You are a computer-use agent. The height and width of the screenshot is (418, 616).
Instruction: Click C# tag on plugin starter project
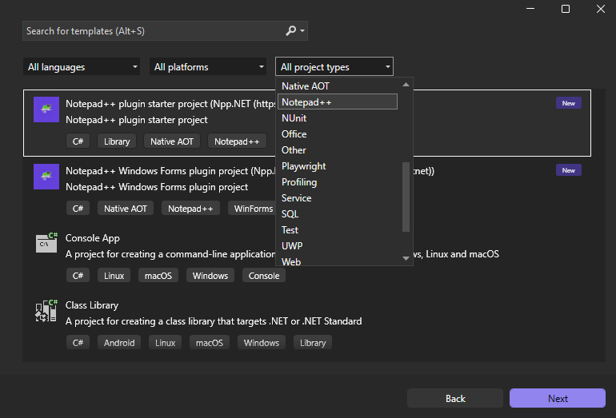(x=78, y=141)
